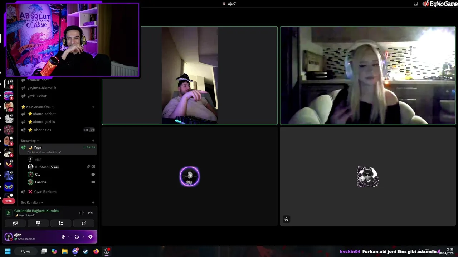Open the ajar user profile avatar
Viewport: 458px width, 257px height.
pyautogui.click(x=8, y=237)
